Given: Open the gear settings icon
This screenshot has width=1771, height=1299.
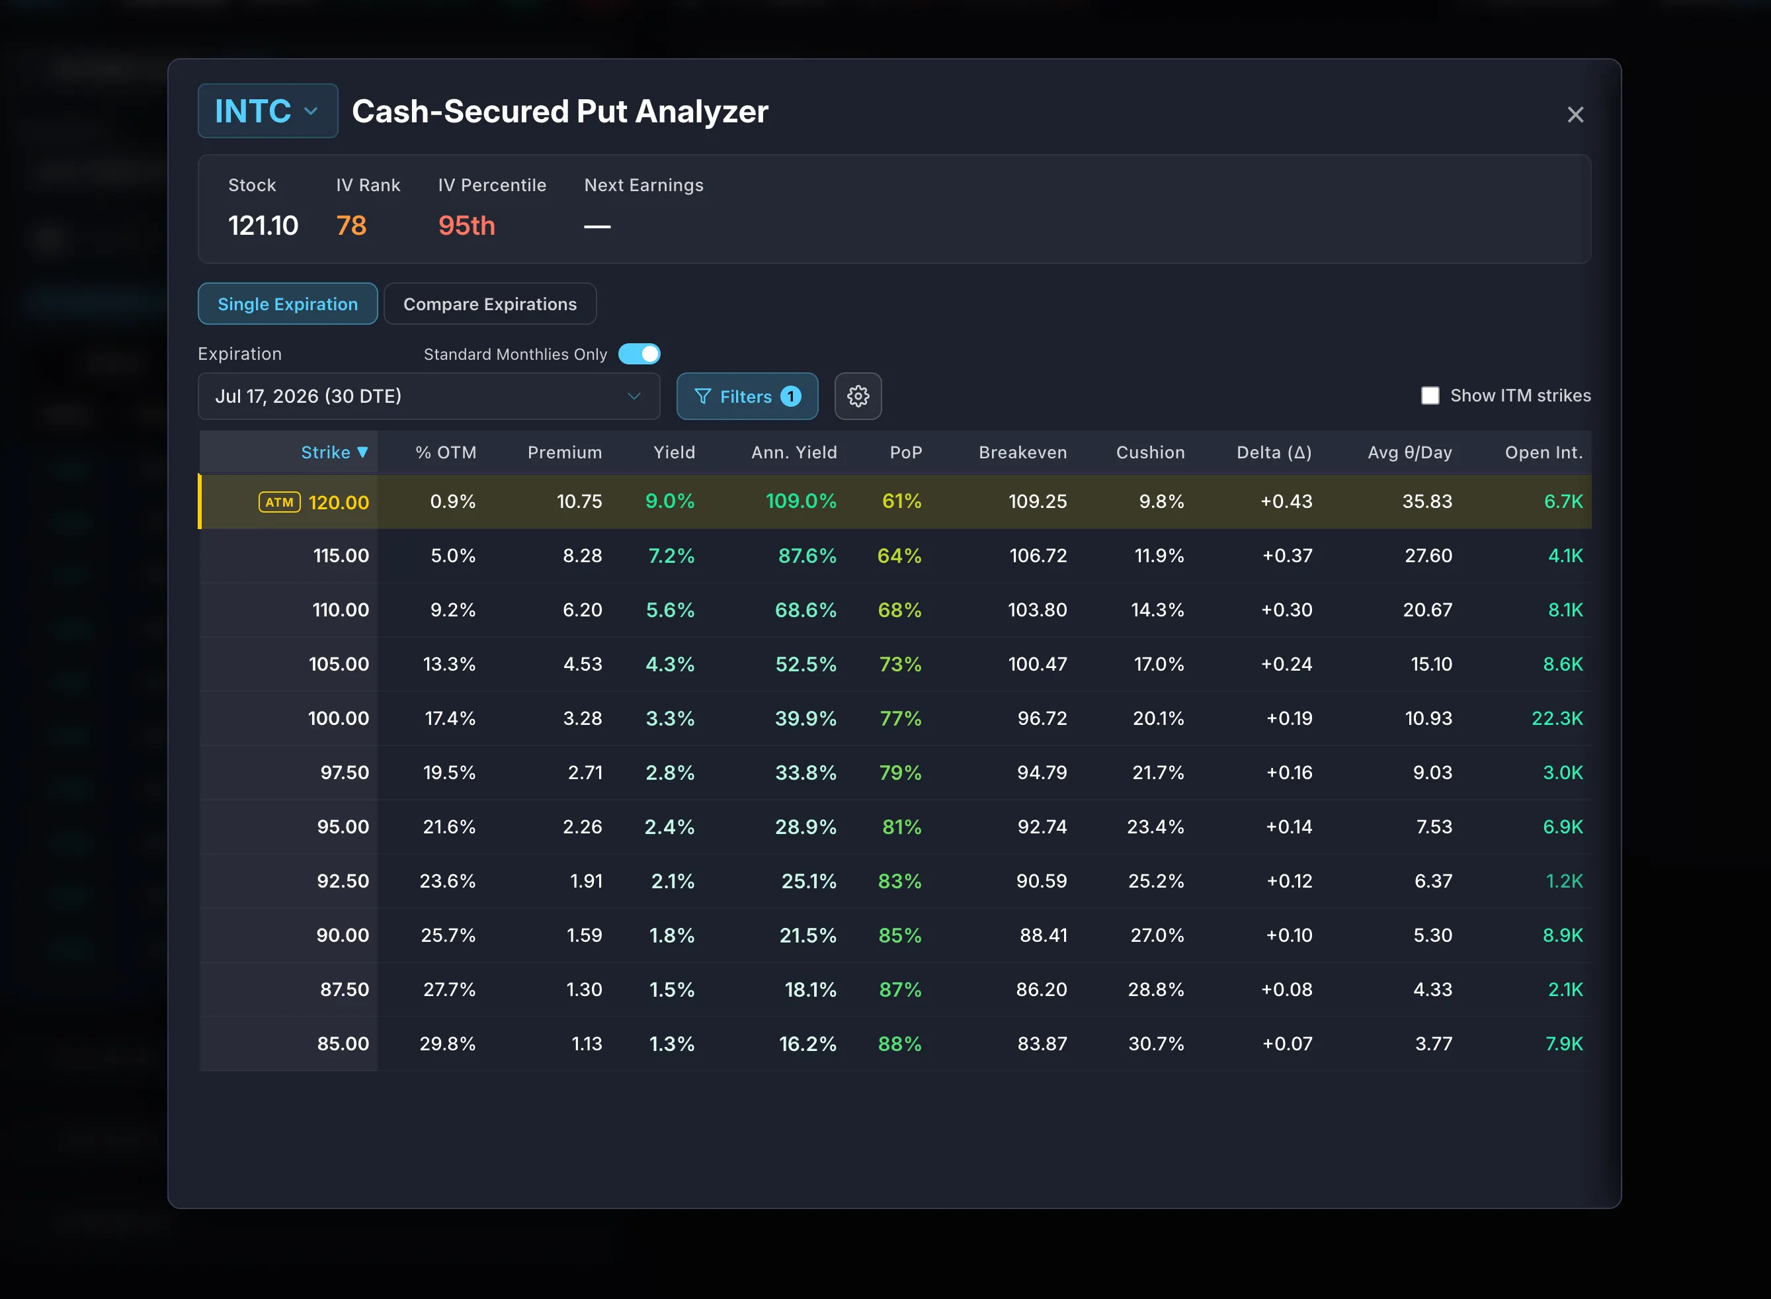Looking at the screenshot, I should (x=858, y=396).
